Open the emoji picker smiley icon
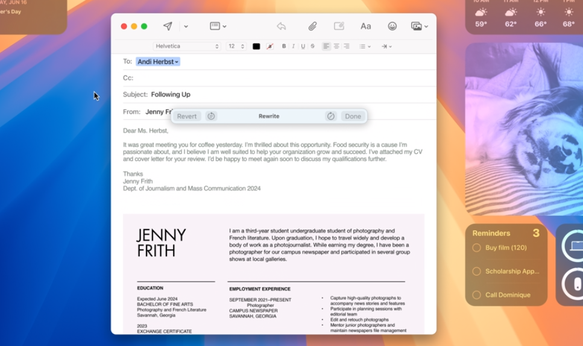The image size is (583, 346). click(392, 26)
